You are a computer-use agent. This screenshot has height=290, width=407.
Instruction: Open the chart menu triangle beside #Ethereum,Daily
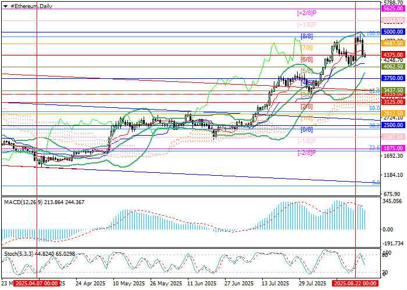pyautogui.click(x=5, y=6)
